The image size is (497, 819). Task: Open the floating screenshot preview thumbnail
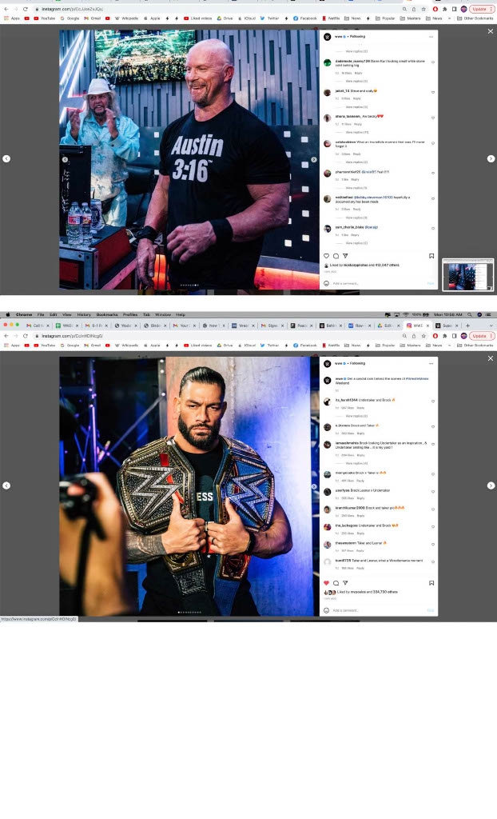(x=467, y=275)
